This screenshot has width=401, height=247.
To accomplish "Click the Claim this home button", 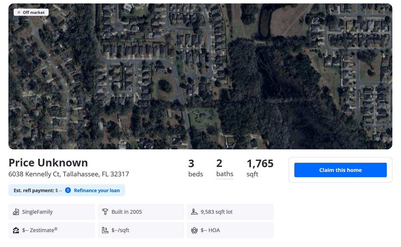I will point(340,170).
